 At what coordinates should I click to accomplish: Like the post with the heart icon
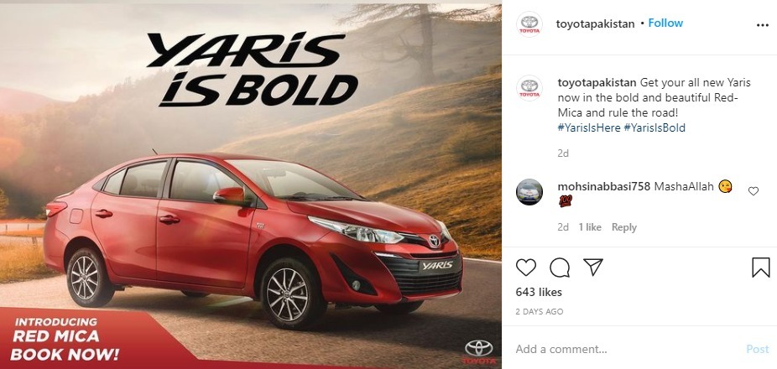[526, 268]
